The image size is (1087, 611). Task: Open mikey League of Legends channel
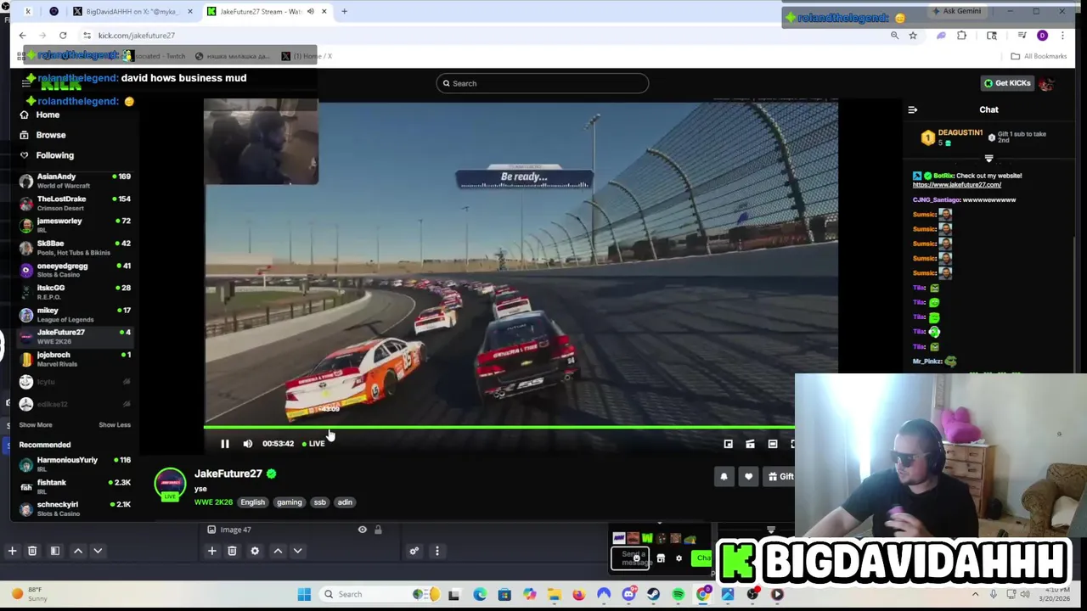pos(75,315)
